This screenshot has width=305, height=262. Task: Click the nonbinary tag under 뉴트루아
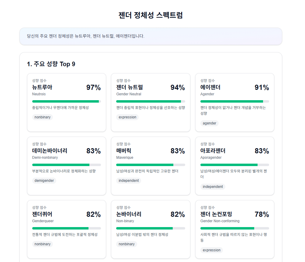pos(43,117)
